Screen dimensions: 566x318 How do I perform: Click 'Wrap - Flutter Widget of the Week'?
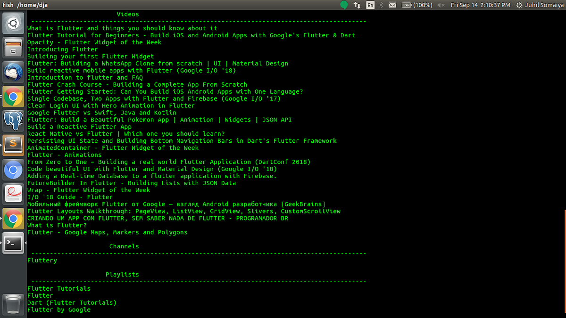click(89, 190)
